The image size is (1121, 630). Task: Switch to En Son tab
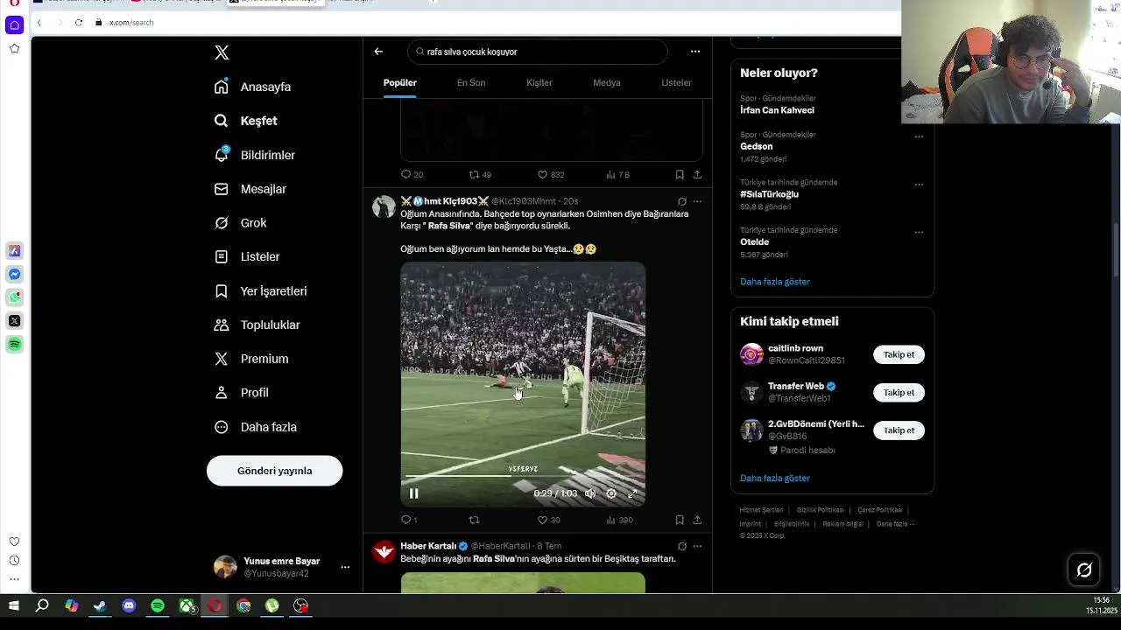(x=471, y=82)
